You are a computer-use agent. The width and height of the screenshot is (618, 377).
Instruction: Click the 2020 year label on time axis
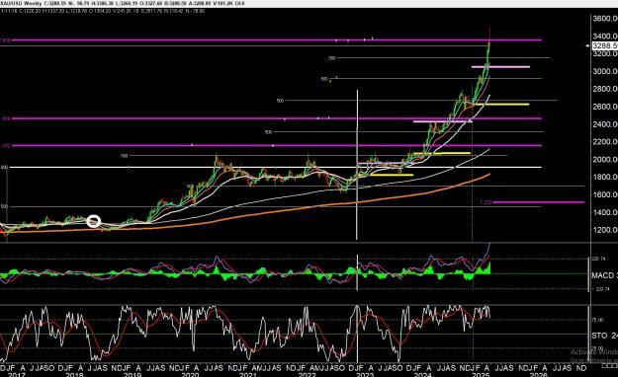pos(191,374)
